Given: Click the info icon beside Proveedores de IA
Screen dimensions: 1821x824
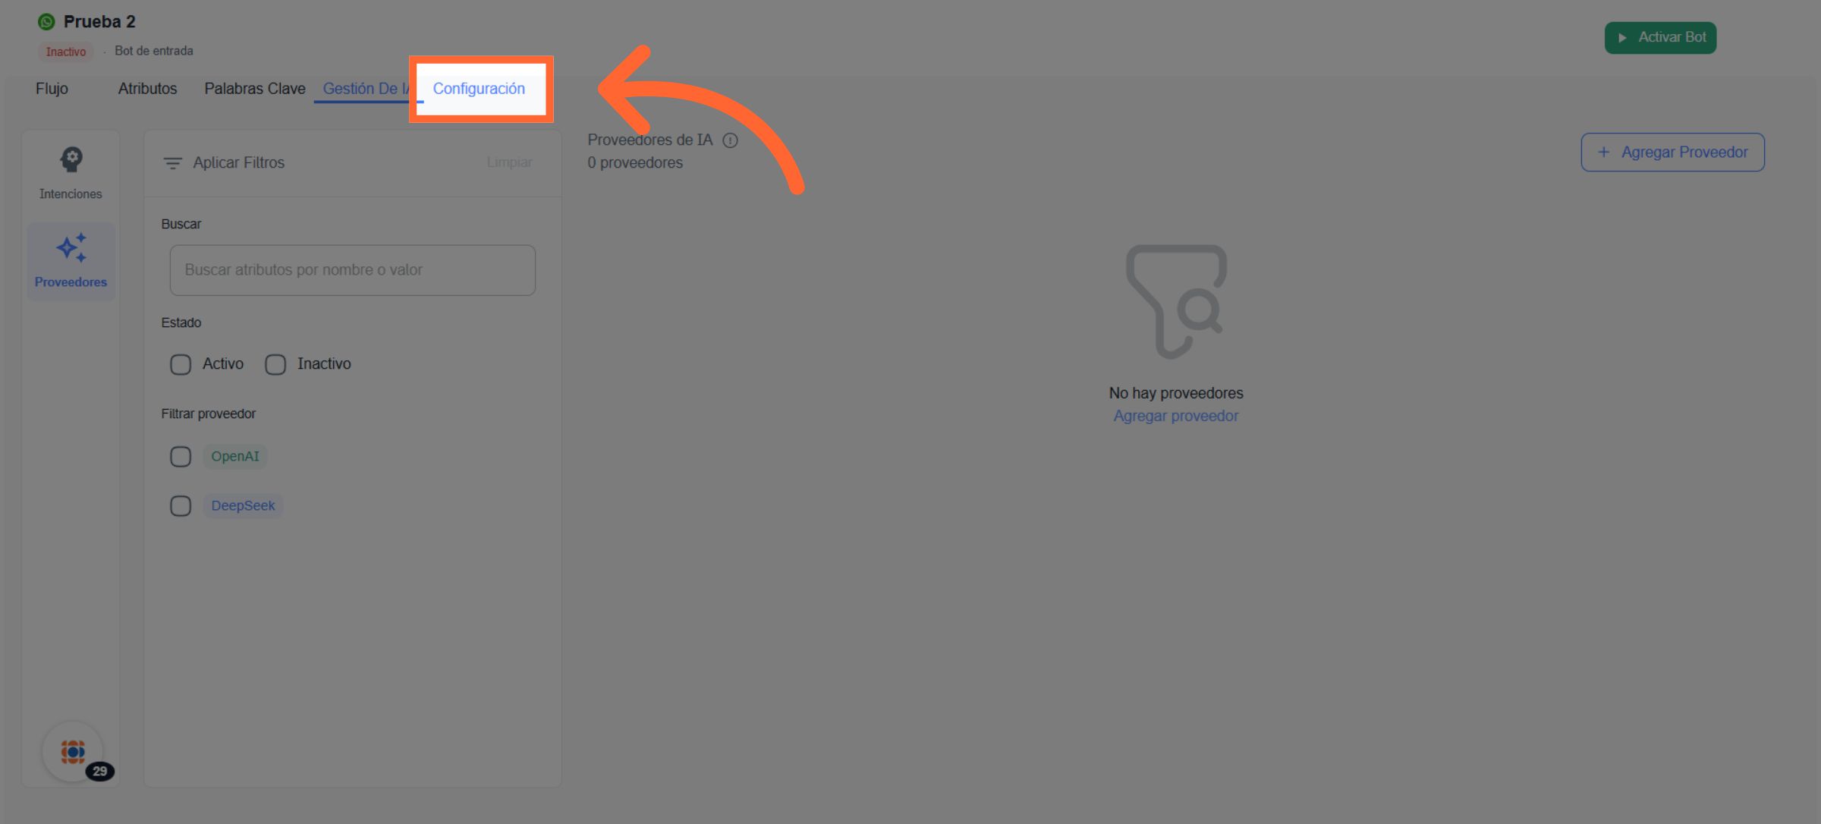Looking at the screenshot, I should point(730,140).
